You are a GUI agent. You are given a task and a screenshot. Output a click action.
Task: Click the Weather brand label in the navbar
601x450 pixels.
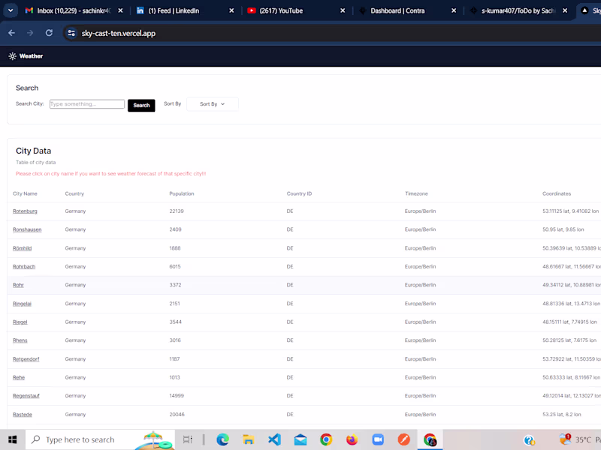point(31,56)
